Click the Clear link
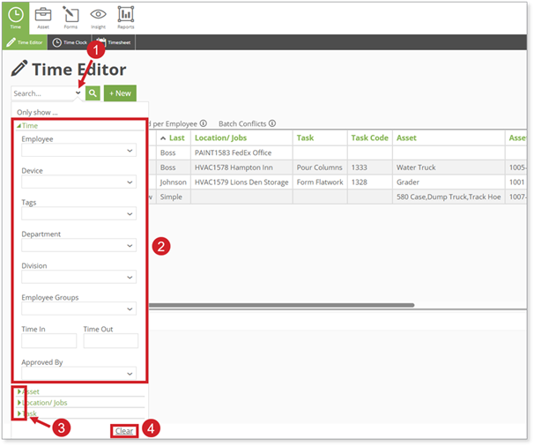Image resolution: width=534 pixels, height=446 pixels. (x=124, y=431)
